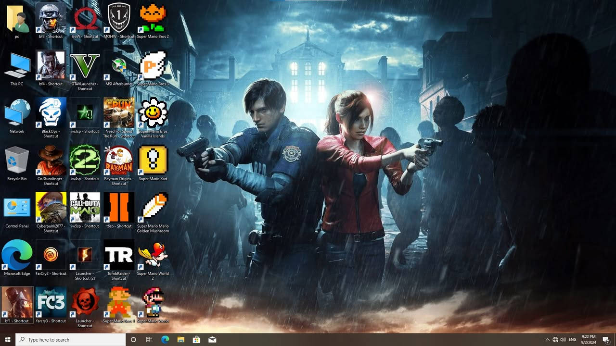Open the notification center icon
Image resolution: width=616 pixels, height=346 pixels.
606,340
